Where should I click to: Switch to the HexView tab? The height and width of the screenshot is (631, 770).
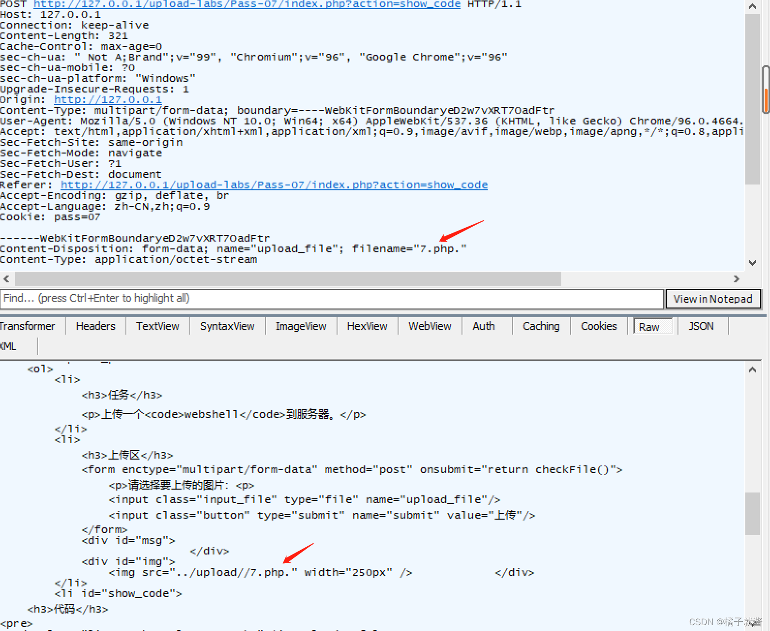point(367,326)
